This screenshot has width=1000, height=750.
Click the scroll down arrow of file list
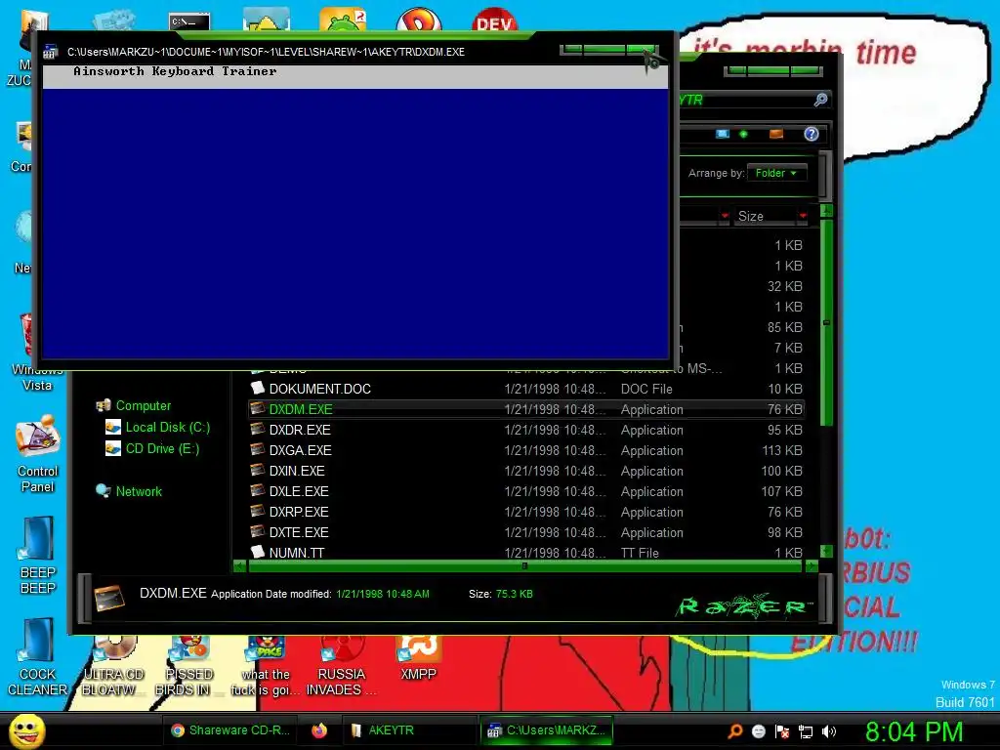(826, 551)
